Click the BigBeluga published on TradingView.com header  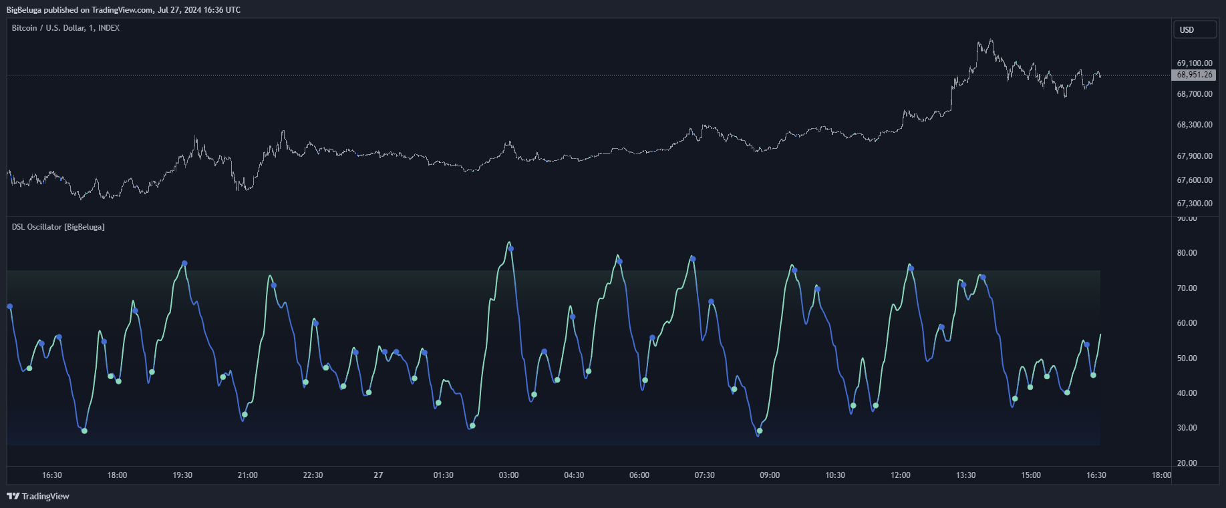tap(124, 10)
